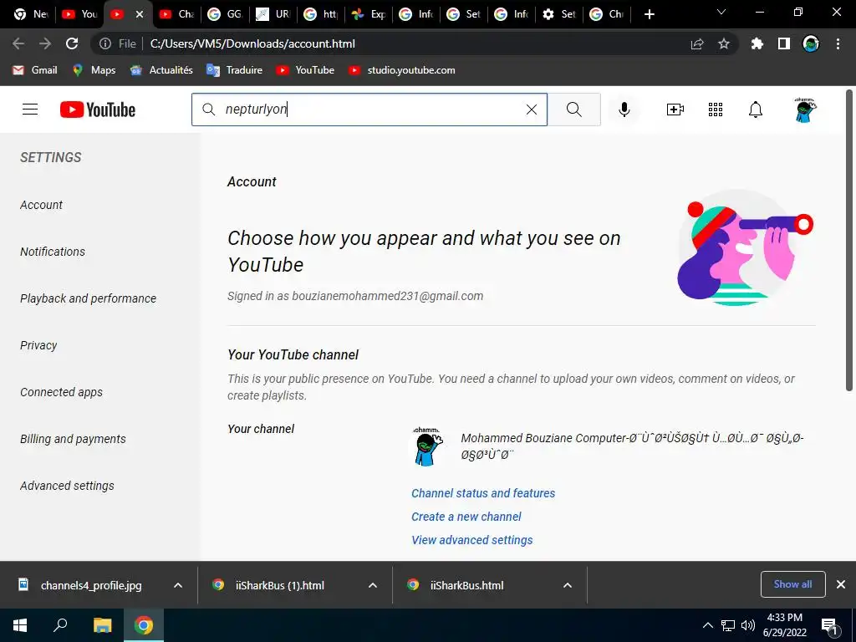Open Billing and payments settings
Image resolution: width=856 pixels, height=642 pixels.
click(73, 439)
